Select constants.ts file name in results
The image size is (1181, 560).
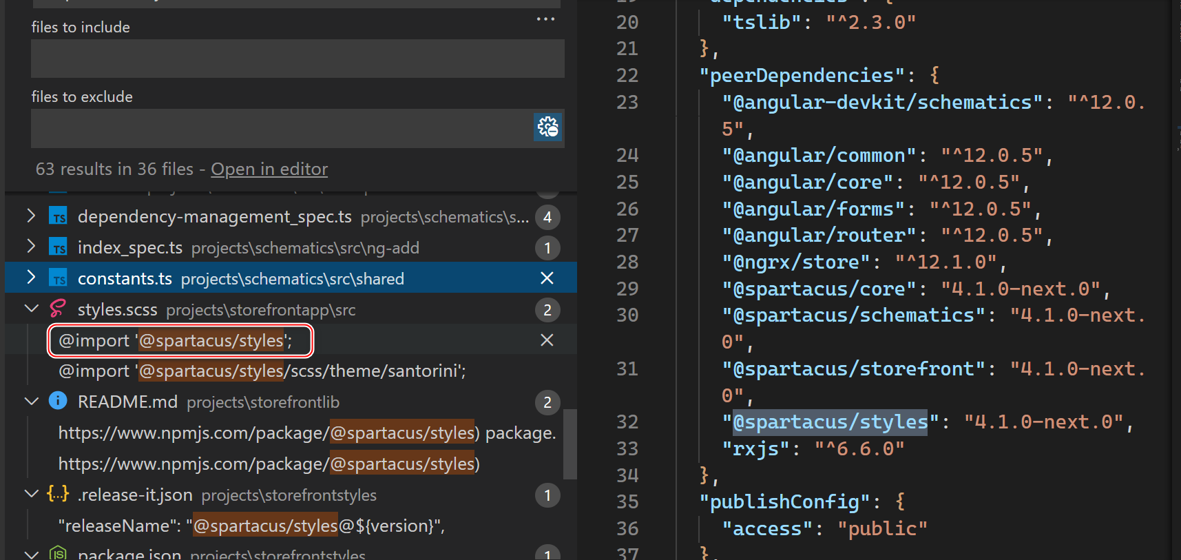125,279
